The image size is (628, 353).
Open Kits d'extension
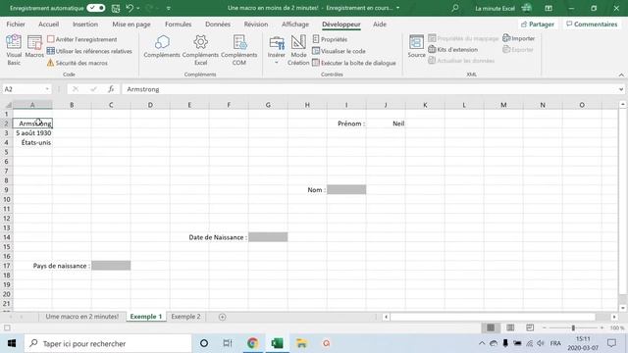coord(453,50)
